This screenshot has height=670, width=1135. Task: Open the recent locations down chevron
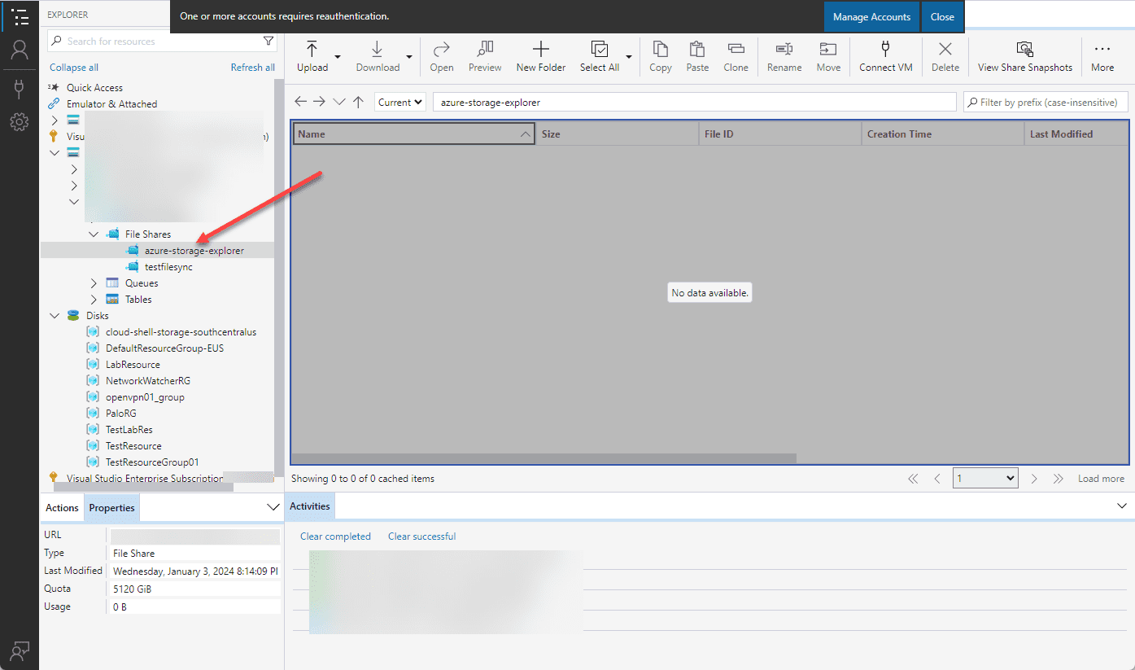pyautogui.click(x=339, y=102)
